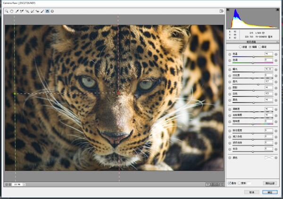This screenshot has height=199, width=283.
Task: Click the plus icon beside 颜色
Action: (276, 158)
